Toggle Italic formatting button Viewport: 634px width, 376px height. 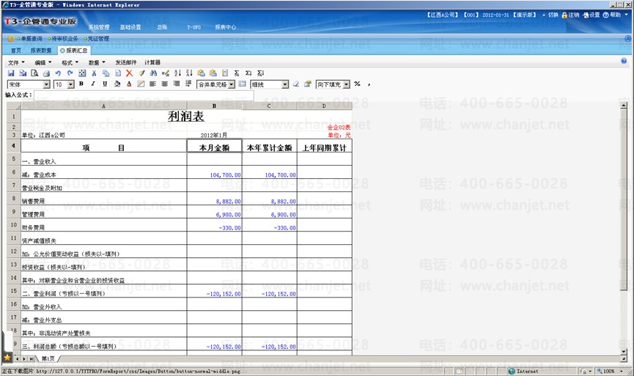[93, 84]
